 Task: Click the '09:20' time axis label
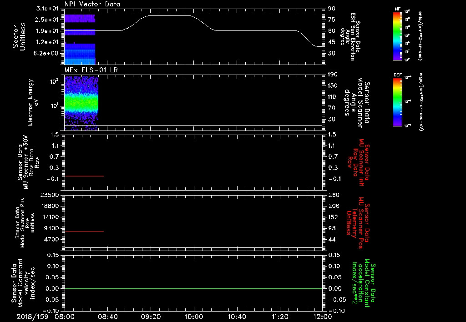tap(151, 317)
